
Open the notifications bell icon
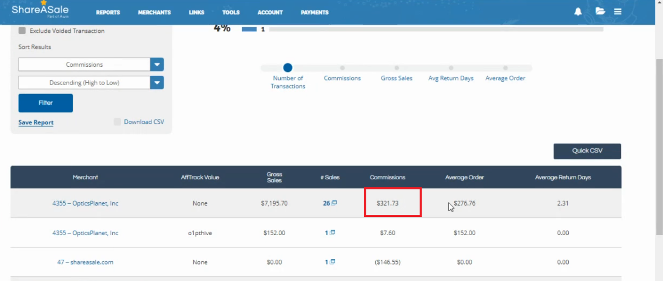[578, 12]
